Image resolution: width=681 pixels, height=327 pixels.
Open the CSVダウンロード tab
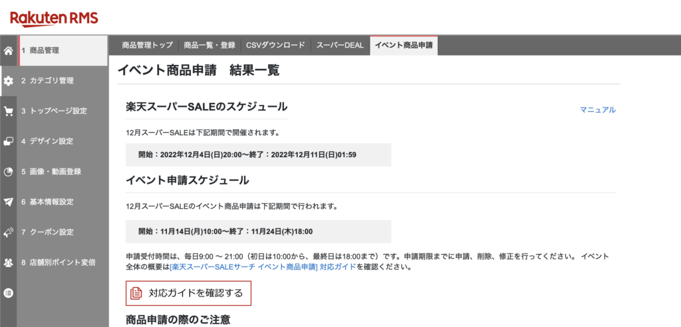coord(275,45)
